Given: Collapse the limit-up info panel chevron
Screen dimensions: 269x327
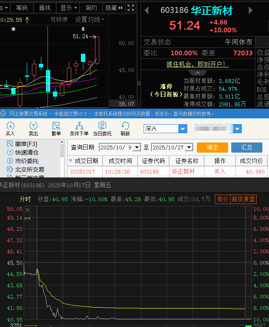Looking at the screenshot, I should pos(198,73).
